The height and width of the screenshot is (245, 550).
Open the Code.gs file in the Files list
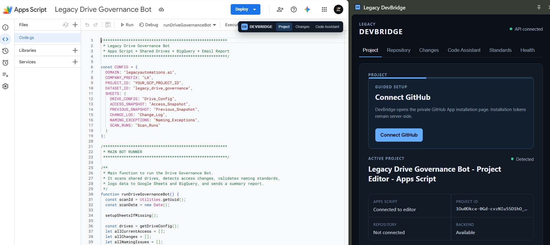pos(48,38)
